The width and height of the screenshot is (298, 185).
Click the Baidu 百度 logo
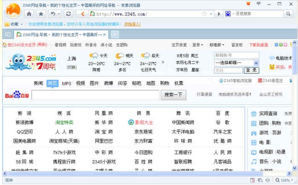pyautogui.click(x=17, y=95)
